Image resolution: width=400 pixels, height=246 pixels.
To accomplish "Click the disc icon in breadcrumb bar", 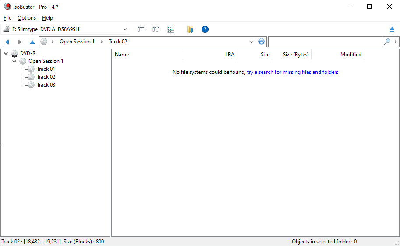I will 44,42.
